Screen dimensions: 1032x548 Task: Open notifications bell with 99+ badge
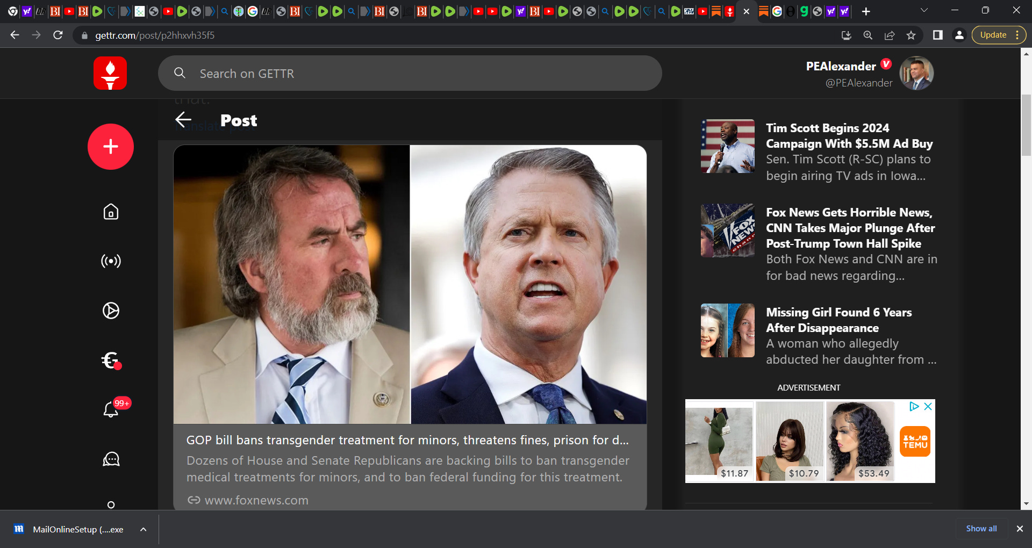[x=111, y=409]
